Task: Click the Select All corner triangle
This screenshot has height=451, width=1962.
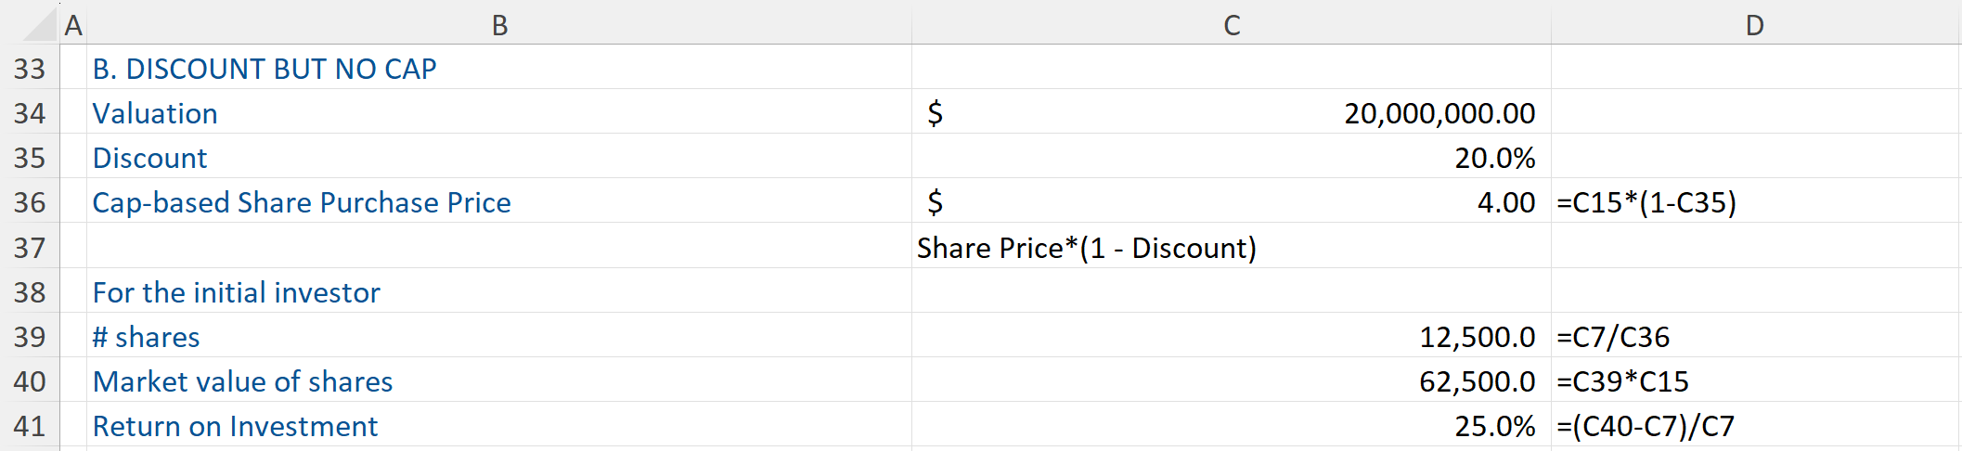Action: point(39,24)
